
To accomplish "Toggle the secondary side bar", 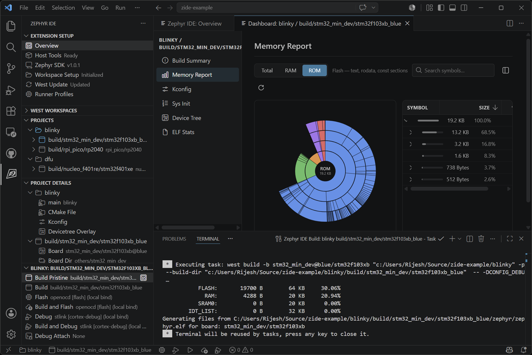I will click(x=464, y=8).
